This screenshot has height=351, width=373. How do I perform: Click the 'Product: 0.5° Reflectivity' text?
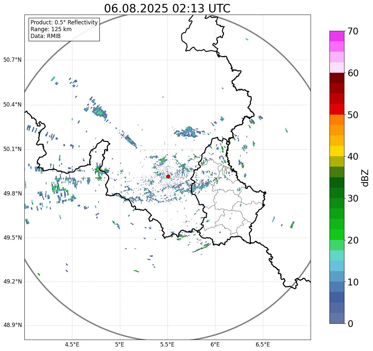pyautogui.click(x=64, y=22)
